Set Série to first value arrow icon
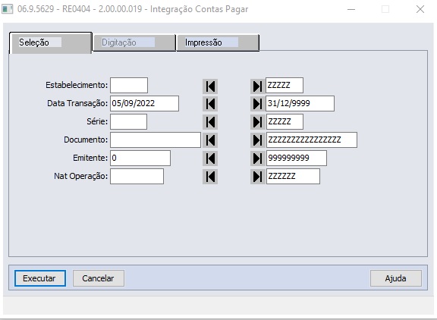This screenshot has height=320, width=437. pos(210,122)
